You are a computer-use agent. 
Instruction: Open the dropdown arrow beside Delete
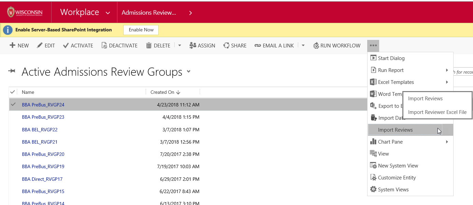click(x=180, y=45)
